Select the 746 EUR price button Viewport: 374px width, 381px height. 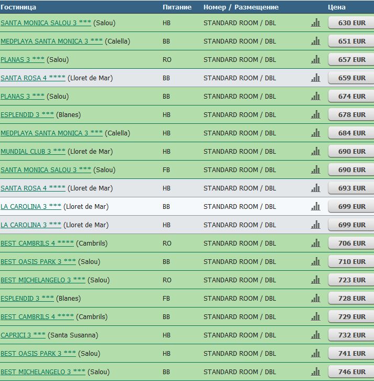tap(351, 372)
